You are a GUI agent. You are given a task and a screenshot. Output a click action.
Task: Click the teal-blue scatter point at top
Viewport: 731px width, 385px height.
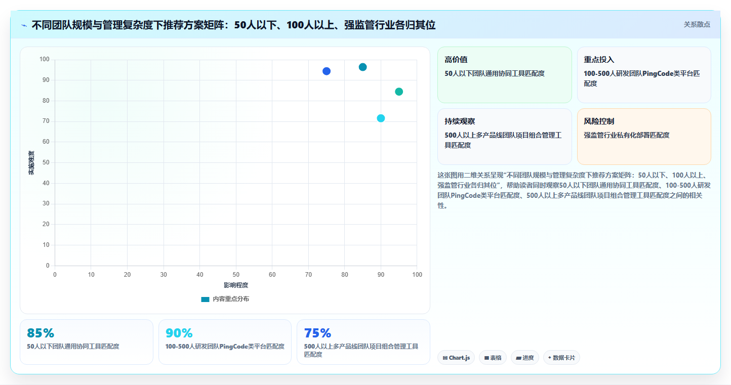coord(362,67)
